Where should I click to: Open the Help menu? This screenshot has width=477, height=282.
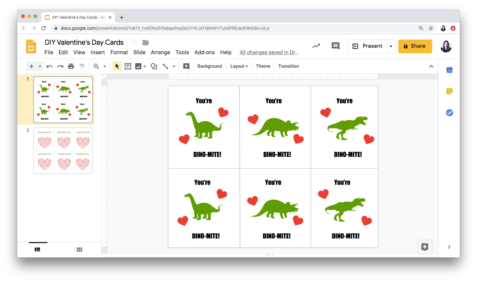point(226,52)
